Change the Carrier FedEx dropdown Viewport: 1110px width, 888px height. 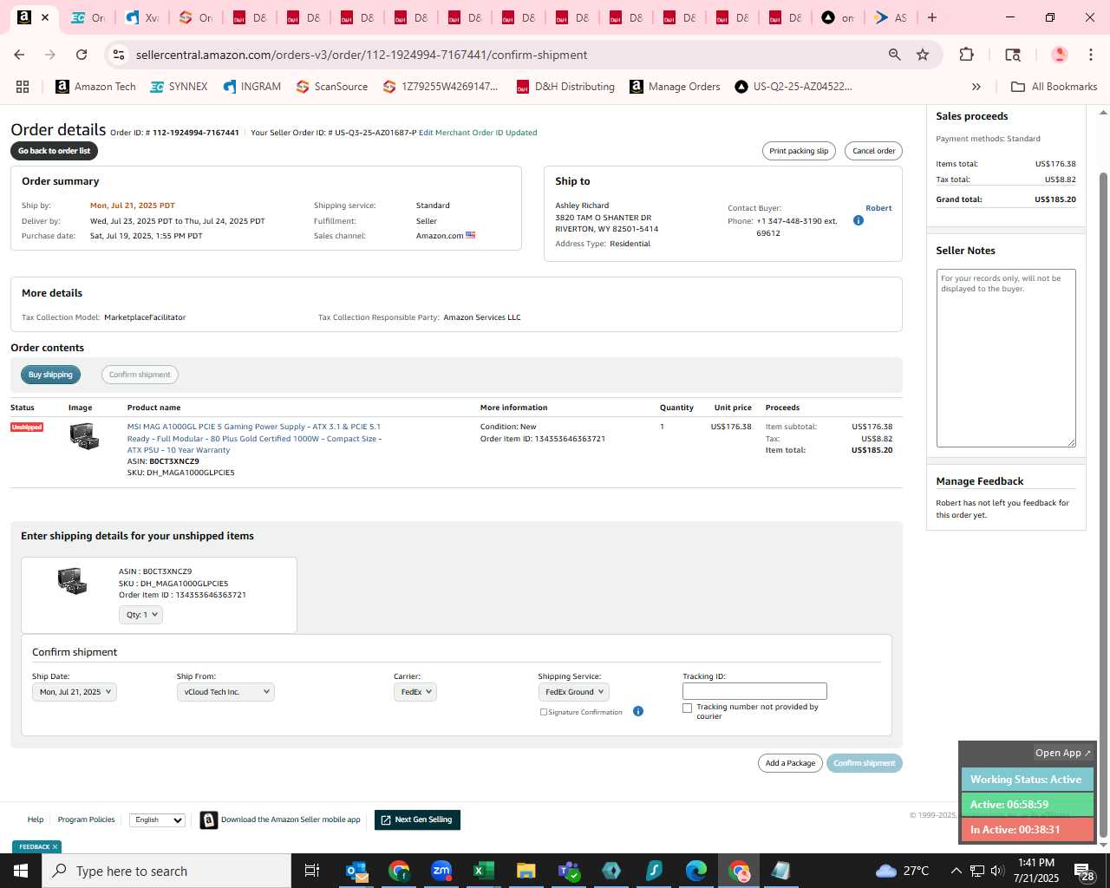(415, 692)
